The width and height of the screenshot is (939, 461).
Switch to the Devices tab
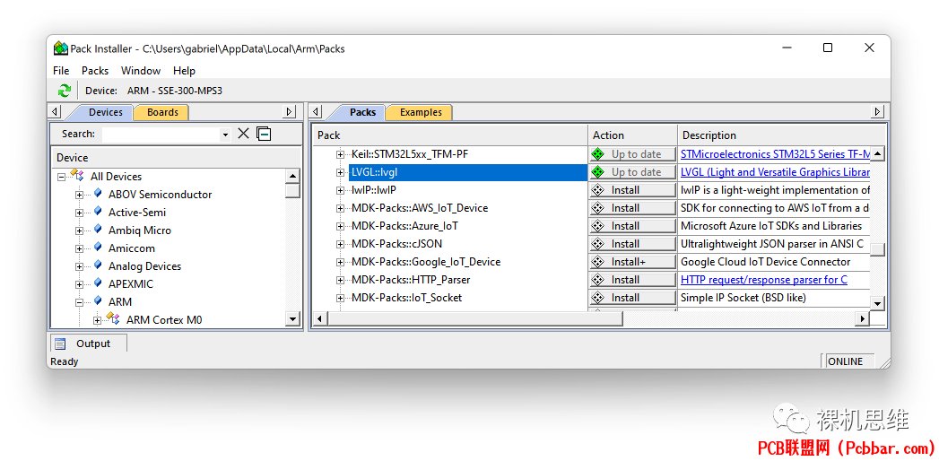pyautogui.click(x=106, y=112)
